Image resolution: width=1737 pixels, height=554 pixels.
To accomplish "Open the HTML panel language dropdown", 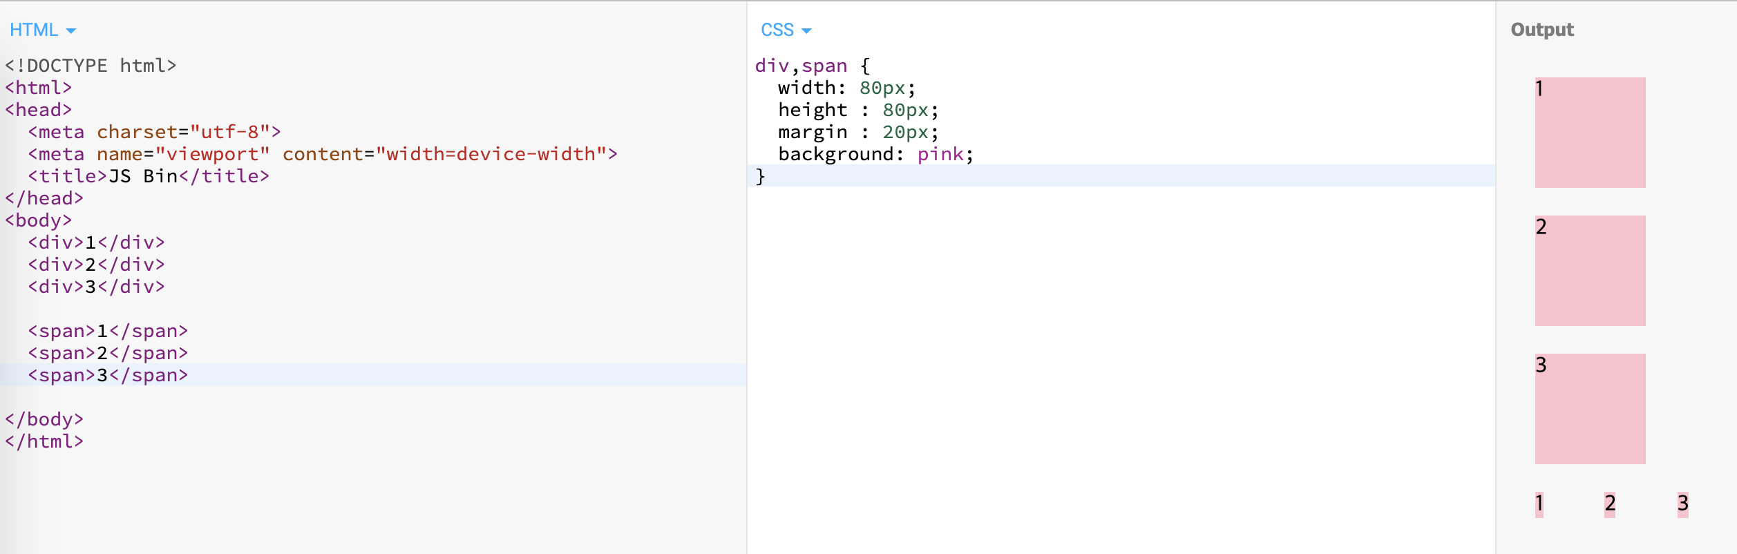I will (x=43, y=30).
